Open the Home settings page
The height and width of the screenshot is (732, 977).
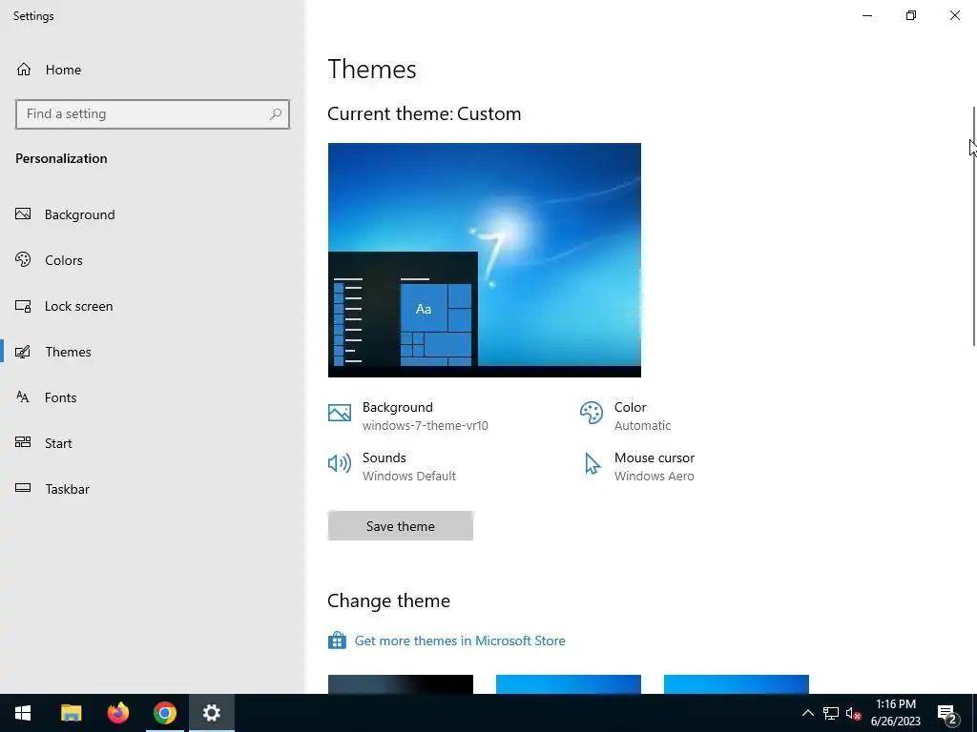coord(49,70)
